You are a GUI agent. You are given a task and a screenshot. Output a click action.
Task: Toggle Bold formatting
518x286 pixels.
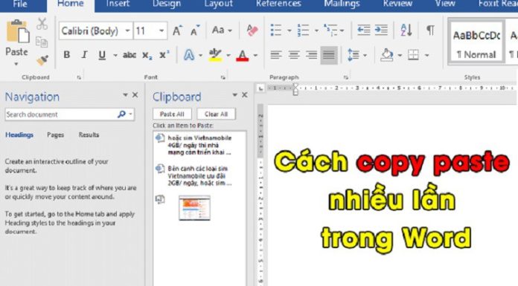point(67,55)
